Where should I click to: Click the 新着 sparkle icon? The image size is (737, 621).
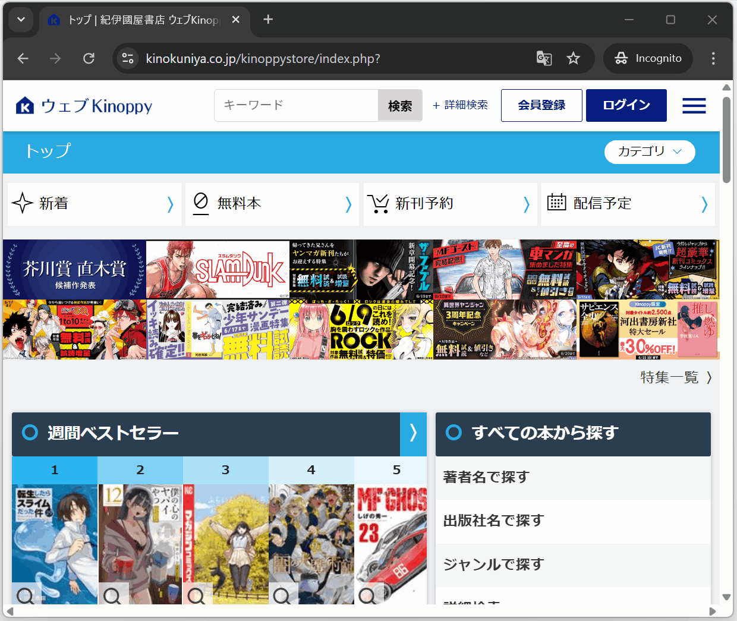[x=23, y=203]
